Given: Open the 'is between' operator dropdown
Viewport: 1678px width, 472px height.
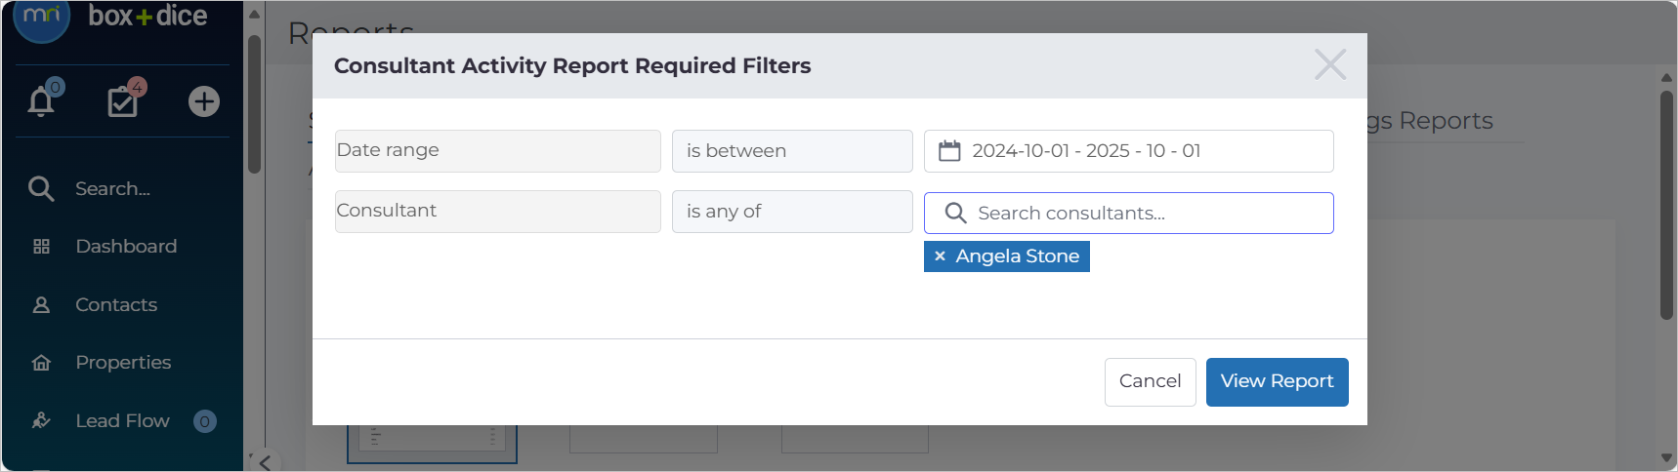Looking at the screenshot, I should coord(792,151).
